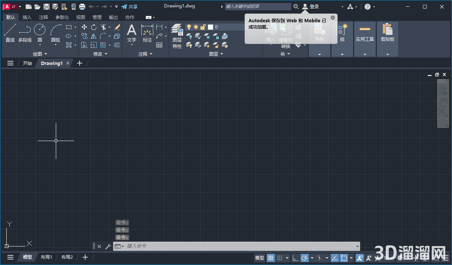The image size is (452, 265).
Task: Click the Pan hand icon in navigation bar
Action: [443, 101]
